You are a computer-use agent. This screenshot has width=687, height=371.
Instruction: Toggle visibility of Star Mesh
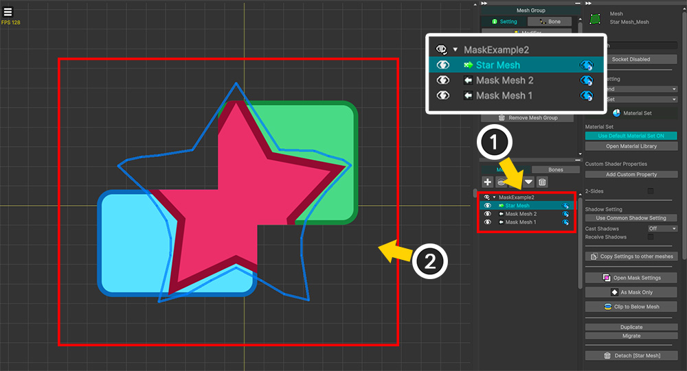[487, 206]
